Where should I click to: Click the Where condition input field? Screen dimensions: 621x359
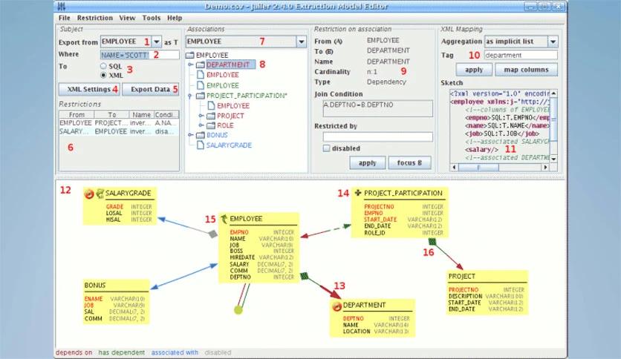pyautogui.click(x=140, y=55)
